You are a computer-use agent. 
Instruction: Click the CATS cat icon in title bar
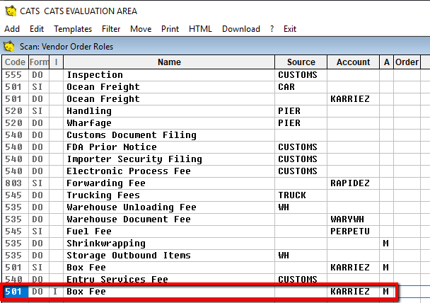click(11, 11)
